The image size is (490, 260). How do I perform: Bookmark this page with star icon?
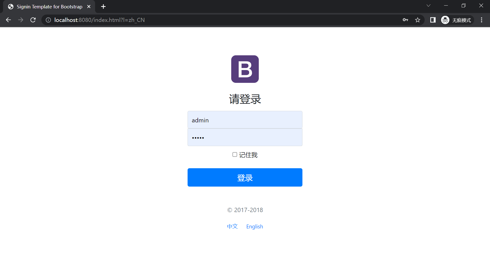(x=418, y=20)
